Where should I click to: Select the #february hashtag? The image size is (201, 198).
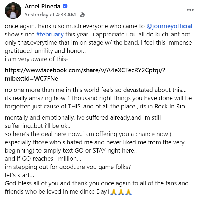50,35
